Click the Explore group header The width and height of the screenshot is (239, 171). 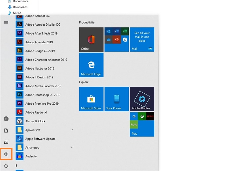tap(84, 82)
